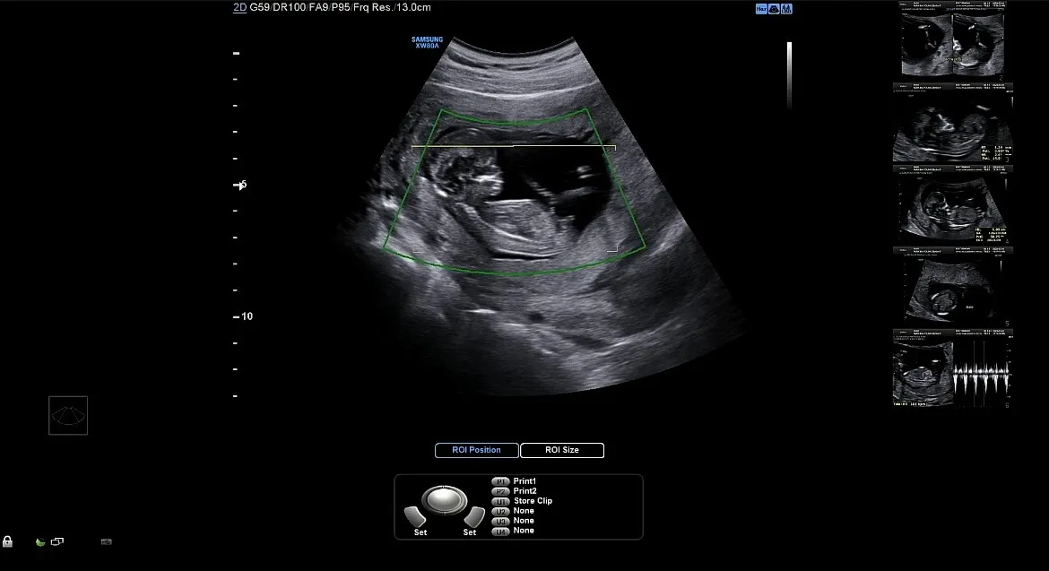Click the probe orientation thumbnail box
1049x571 pixels.
(x=68, y=415)
